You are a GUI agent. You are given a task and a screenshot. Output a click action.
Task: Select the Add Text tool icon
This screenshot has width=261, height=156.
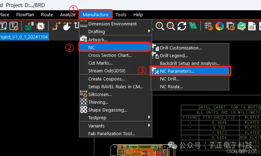(3, 26)
